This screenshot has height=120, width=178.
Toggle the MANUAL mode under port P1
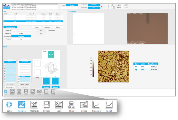click(45, 87)
